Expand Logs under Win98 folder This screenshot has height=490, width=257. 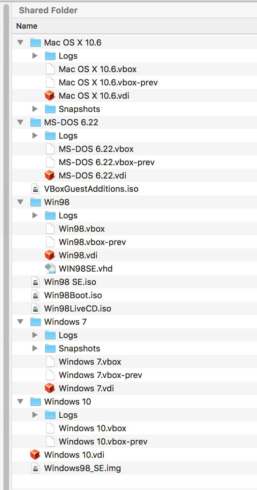click(x=35, y=215)
